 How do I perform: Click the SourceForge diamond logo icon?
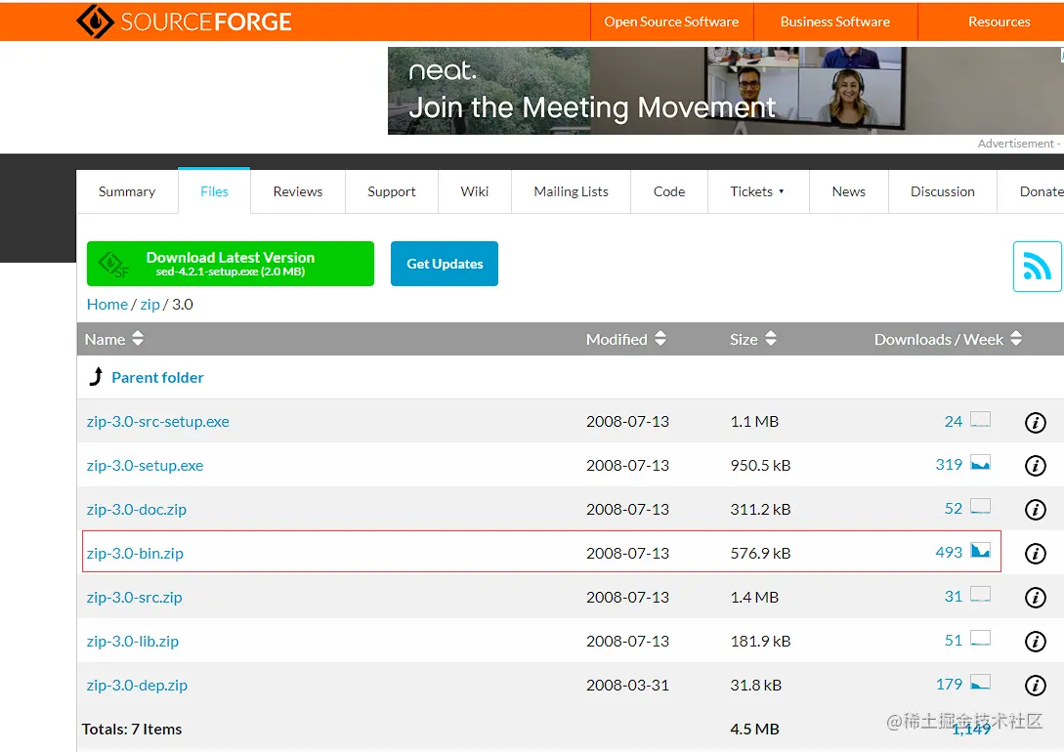(x=96, y=21)
